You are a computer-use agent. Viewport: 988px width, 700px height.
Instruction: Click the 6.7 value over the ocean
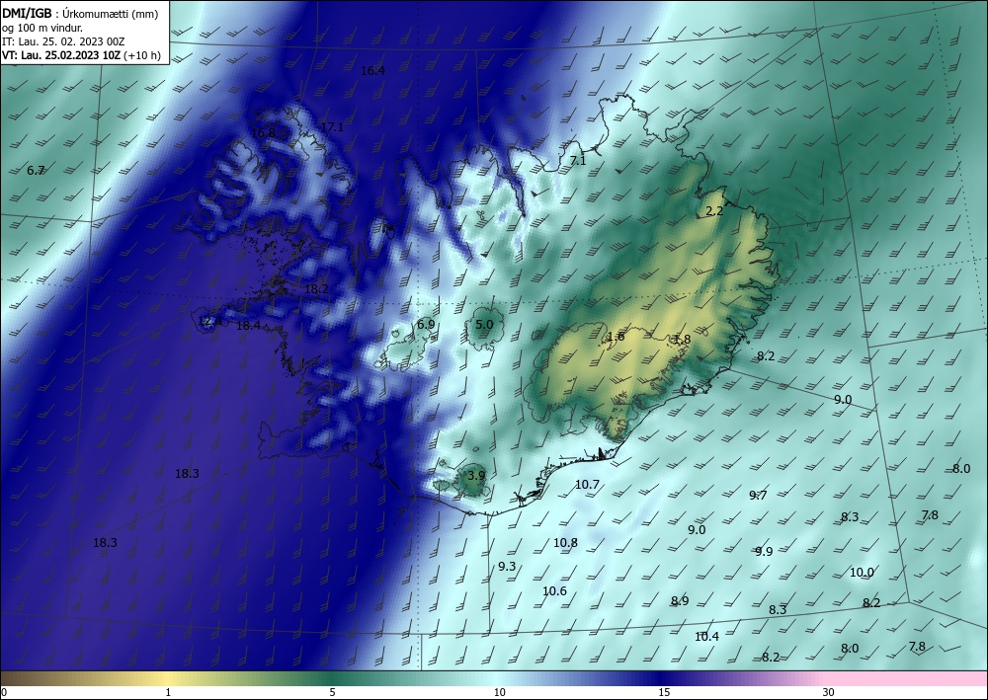[36, 171]
